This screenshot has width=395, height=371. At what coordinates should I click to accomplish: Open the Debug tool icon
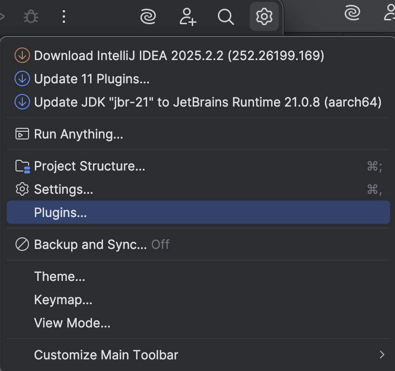[31, 16]
